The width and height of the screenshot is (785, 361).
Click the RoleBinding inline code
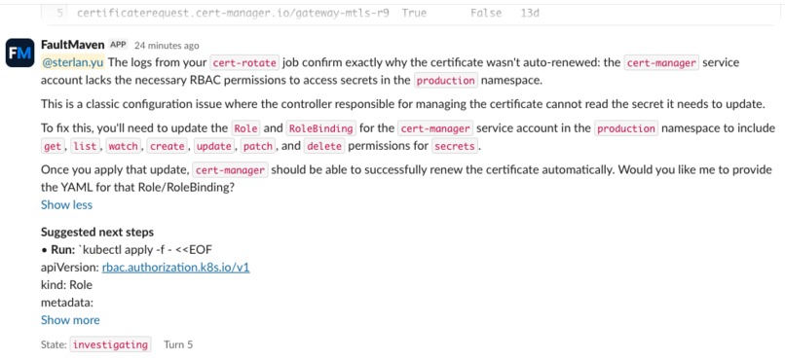tap(320, 128)
